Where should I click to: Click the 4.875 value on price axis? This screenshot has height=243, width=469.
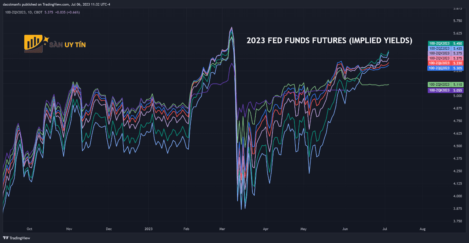(x=457, y=108)
